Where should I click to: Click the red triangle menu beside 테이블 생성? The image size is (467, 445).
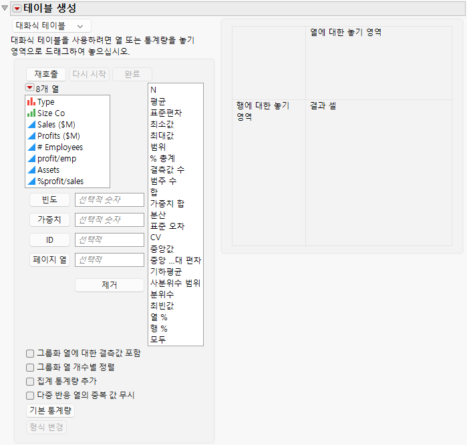coord(17,9)
